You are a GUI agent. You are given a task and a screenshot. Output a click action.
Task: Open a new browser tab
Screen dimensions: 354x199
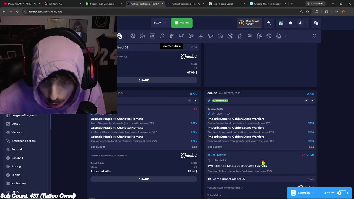tap(292, 4)
